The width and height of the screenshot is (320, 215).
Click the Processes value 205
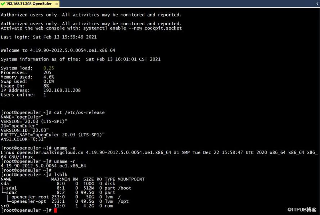[x=48, y=72]
